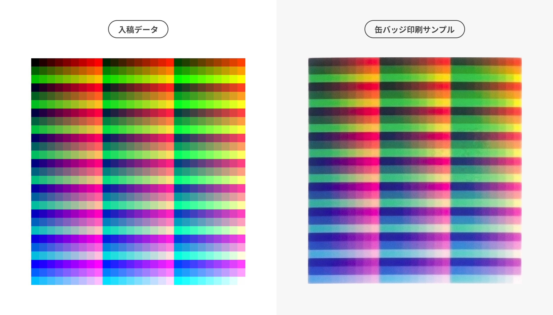Click the 缶バッジ印刷サンプル label pill
This screenshot has height=315, width=553.
414,29
